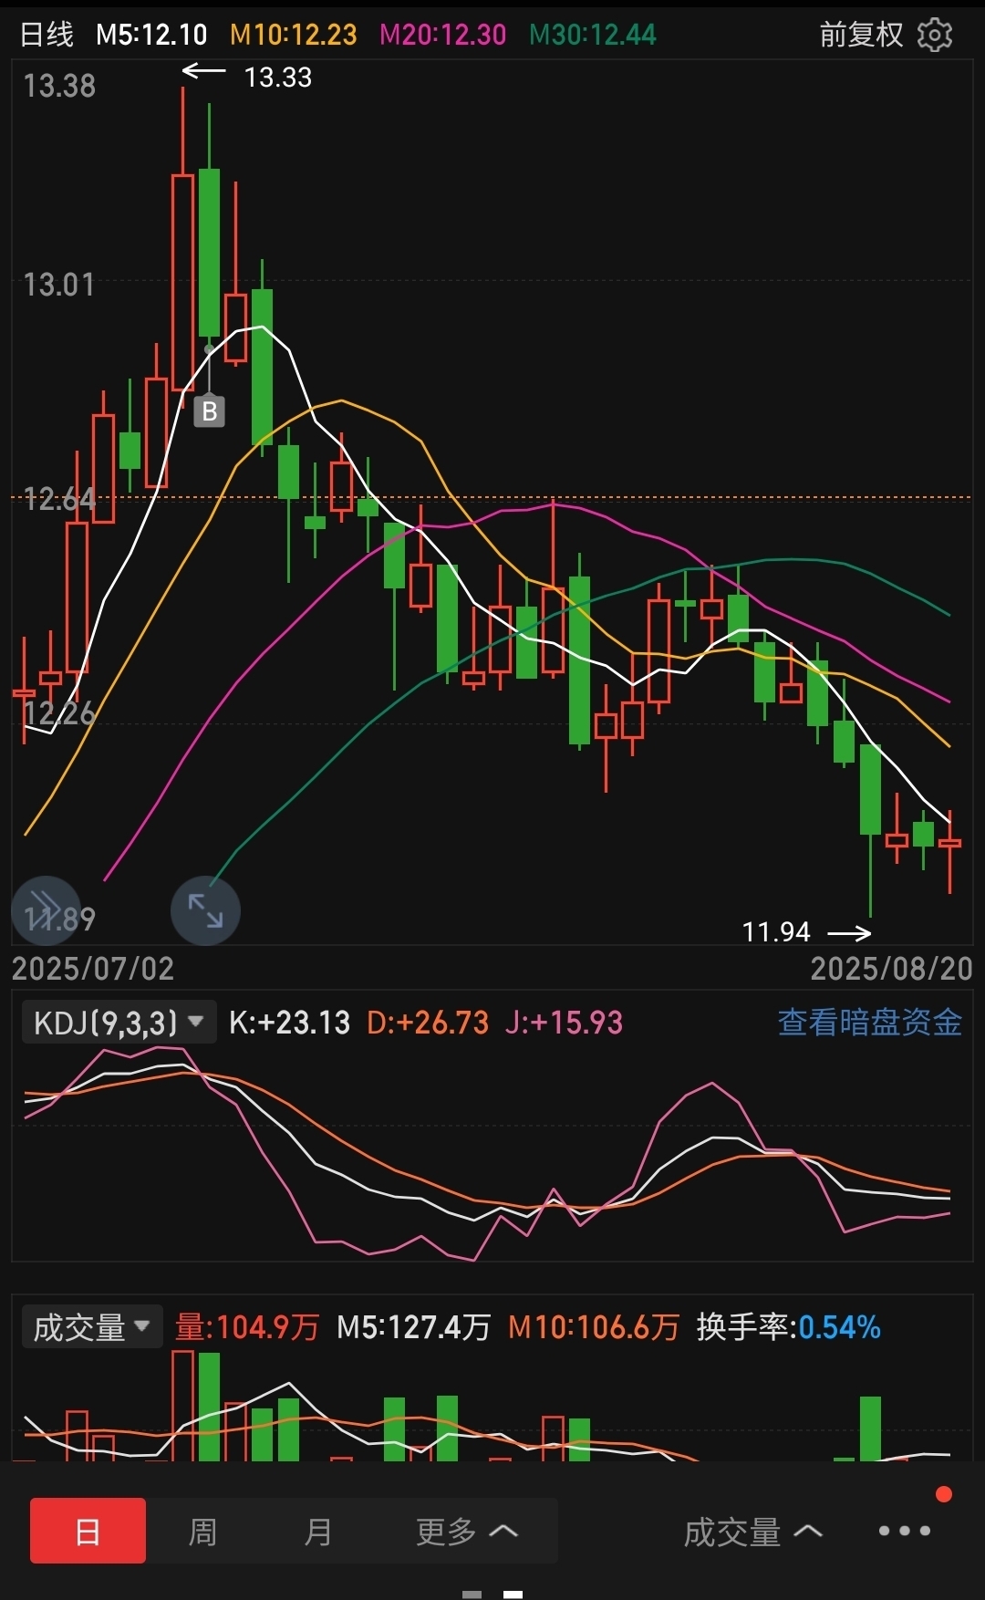The height and width of the screenshot is (1600, 985).
Task: Open the three-dots more options menu
Action: pos(904,1531)
